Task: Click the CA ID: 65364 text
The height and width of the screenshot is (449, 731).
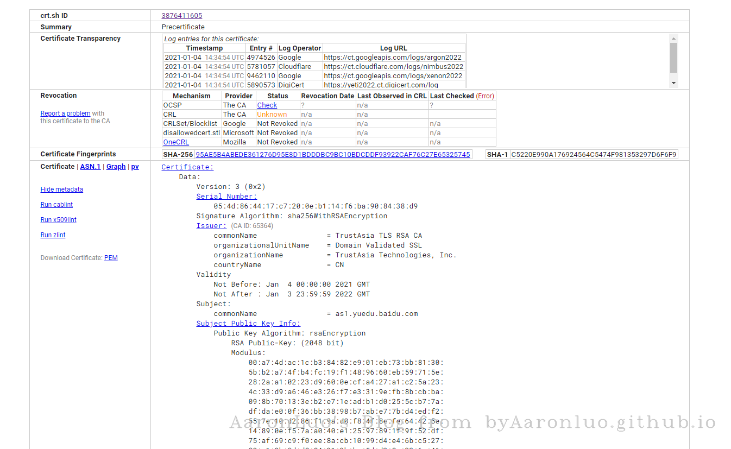Action: click(252, 226)
